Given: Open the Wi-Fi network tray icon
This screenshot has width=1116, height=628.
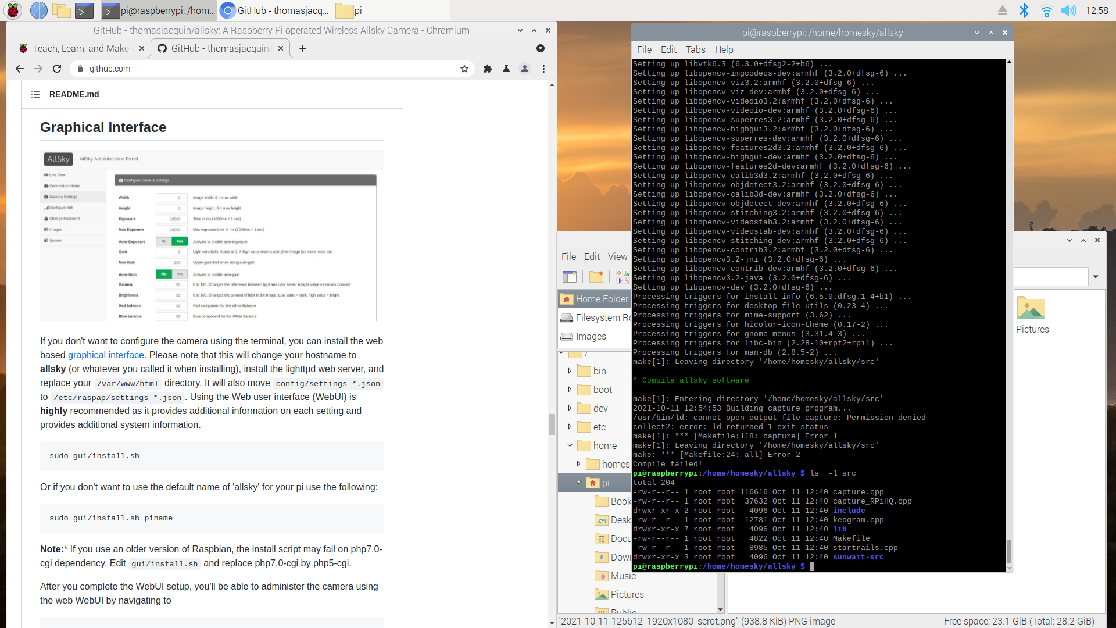Looking at the screenshot, I should (x=1046, y=10).
